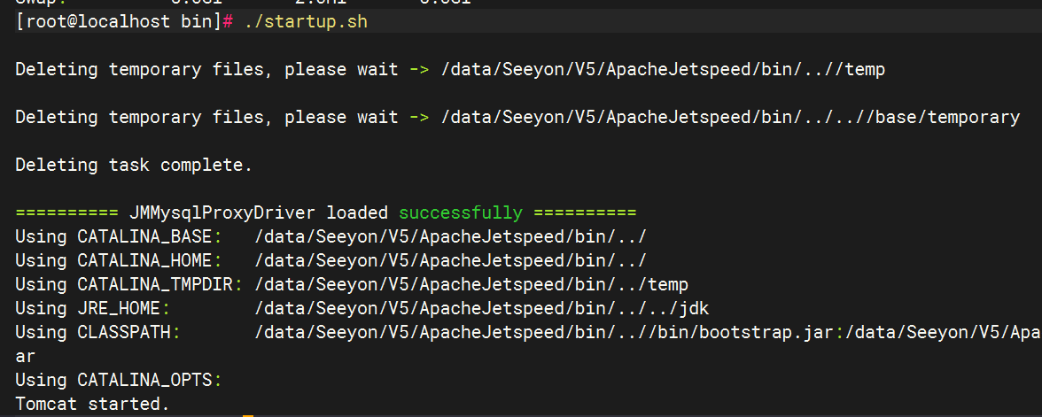1042x417 pixels.
Task: Click the green 'successfully' word
Action: [460, 213]
